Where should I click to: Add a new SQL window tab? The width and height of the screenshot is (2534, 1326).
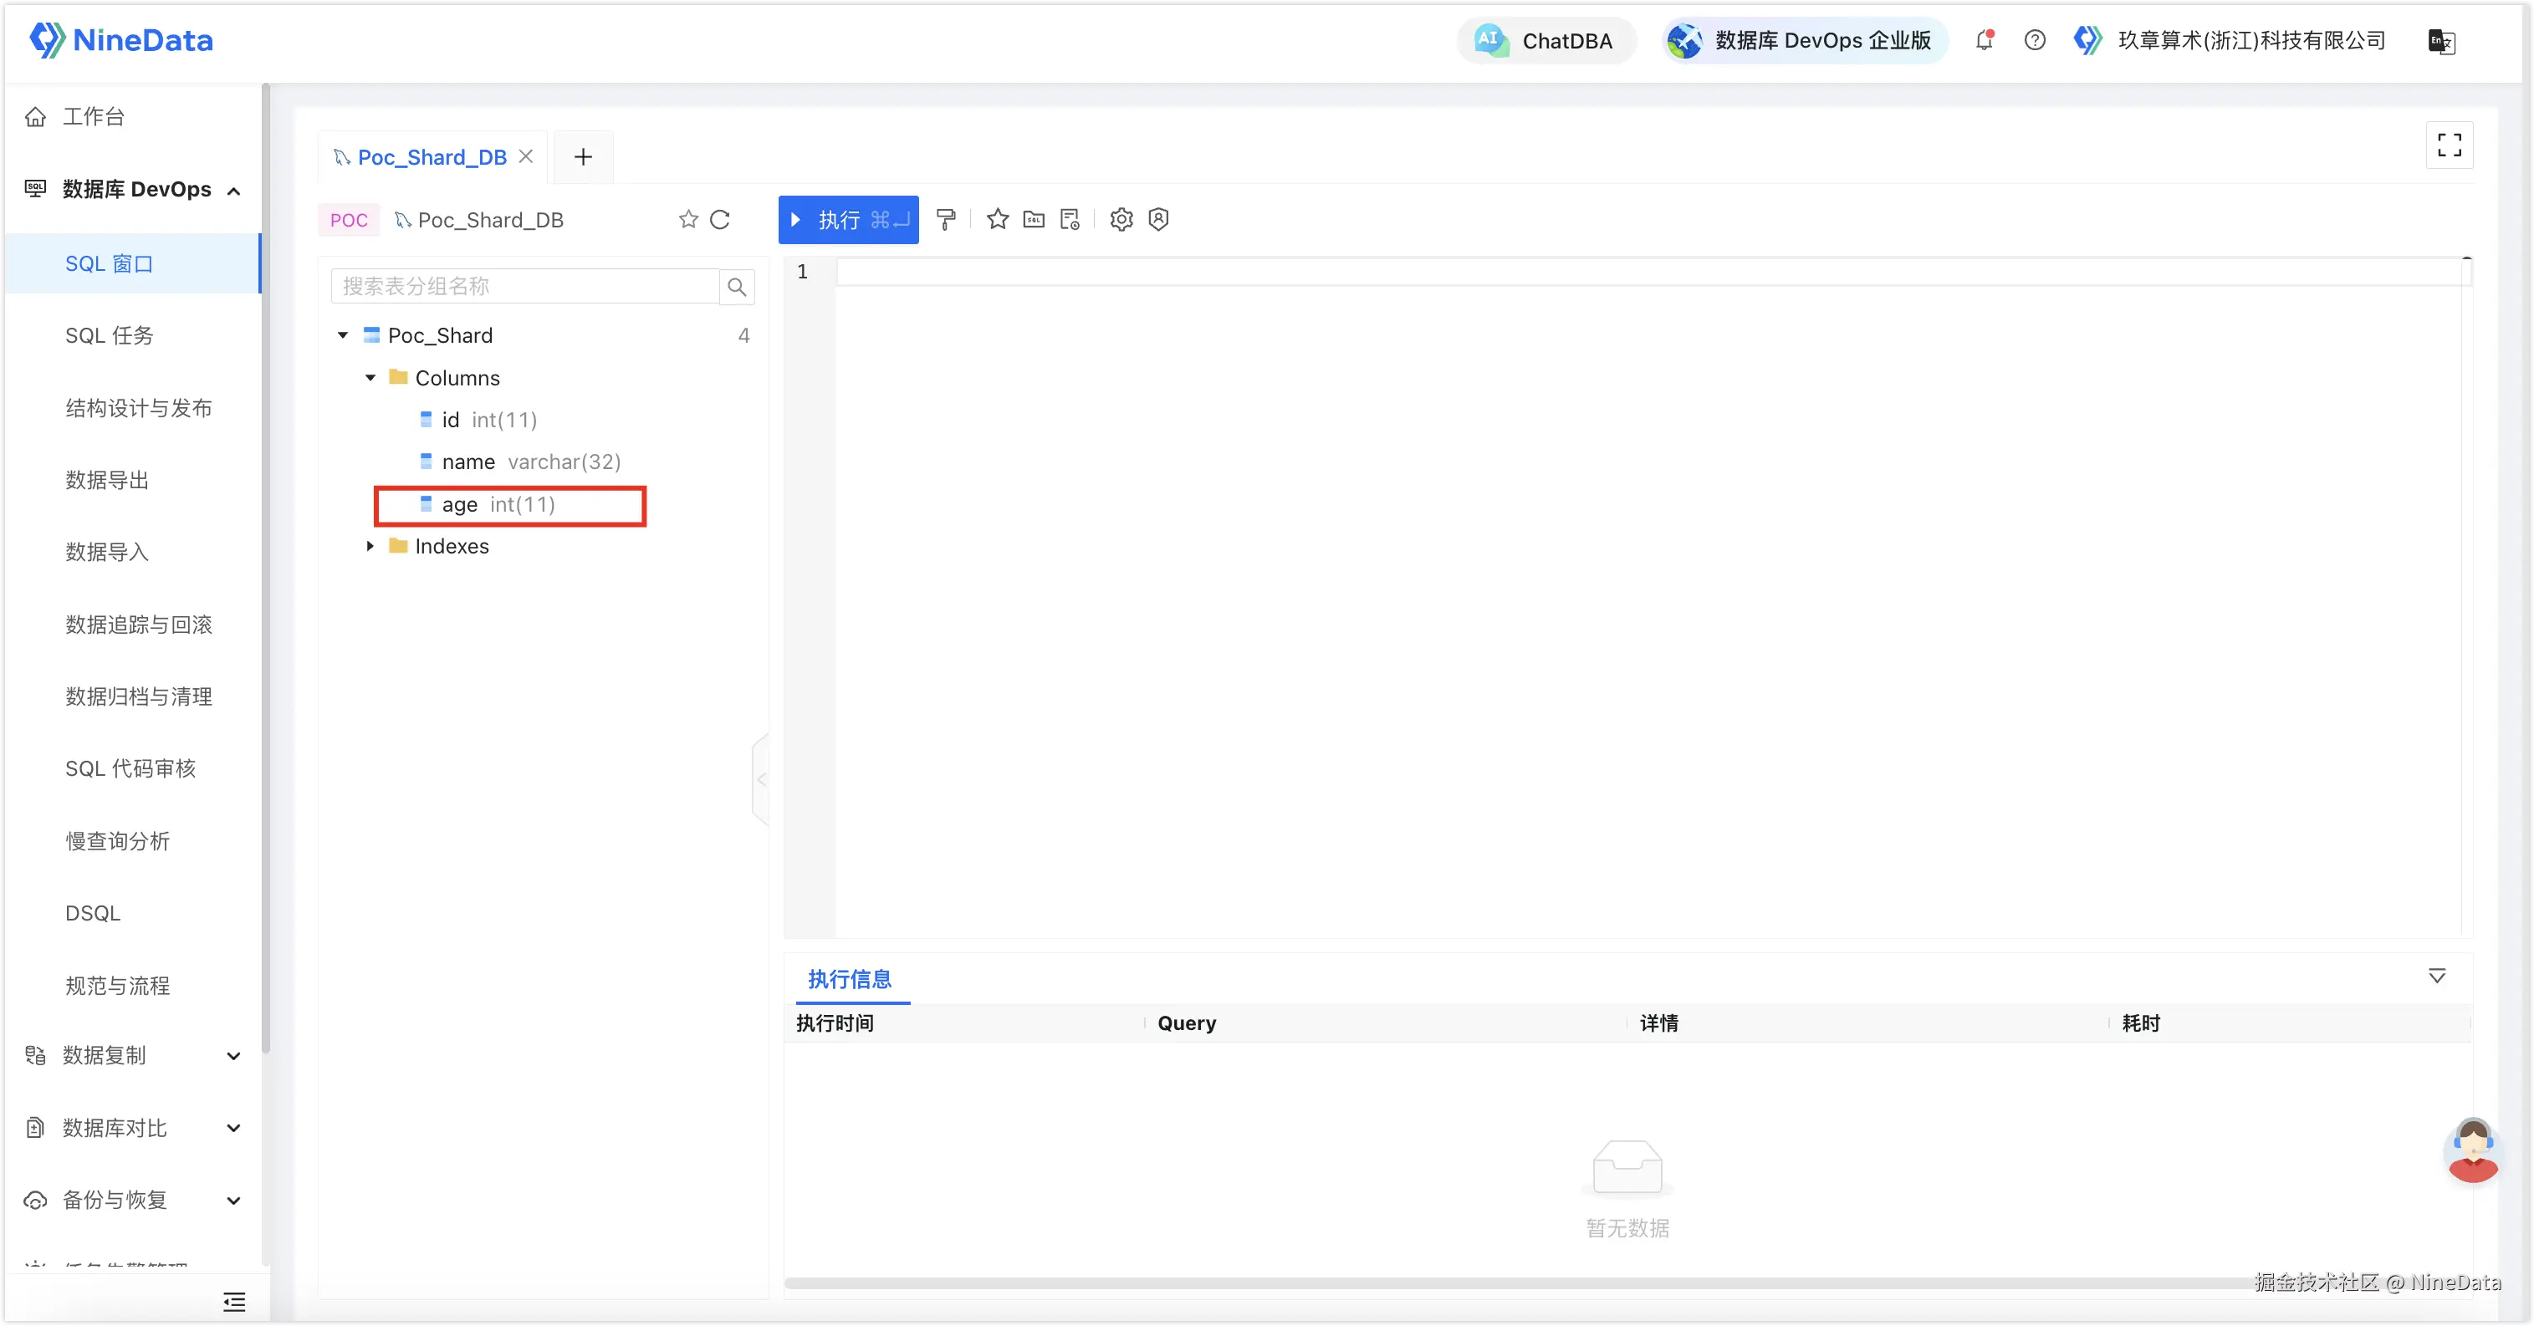(x=584, y=157)
